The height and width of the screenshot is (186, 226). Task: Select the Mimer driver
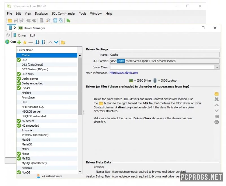(x=47, y=154)
